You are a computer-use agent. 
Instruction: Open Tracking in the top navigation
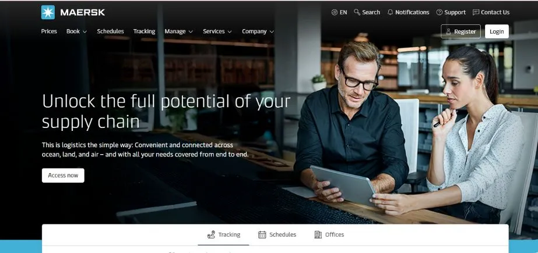[144, 31]
